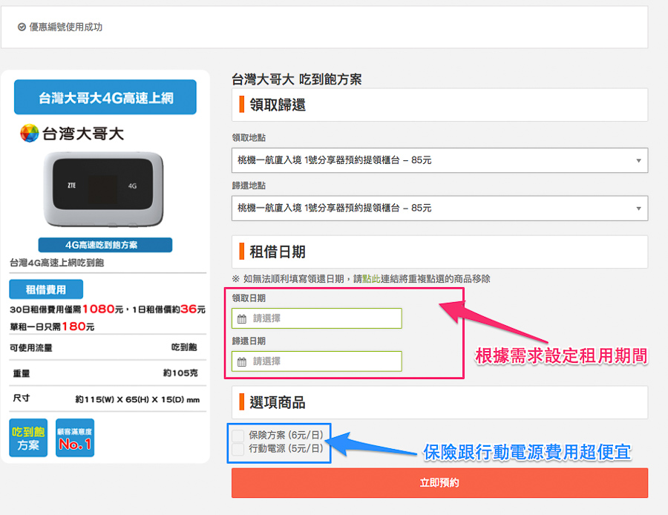Click the 台灣4G高速上網吃到飽 caption
The height and width of the screenshot is (515, 668).
click(x=56, y=263)
